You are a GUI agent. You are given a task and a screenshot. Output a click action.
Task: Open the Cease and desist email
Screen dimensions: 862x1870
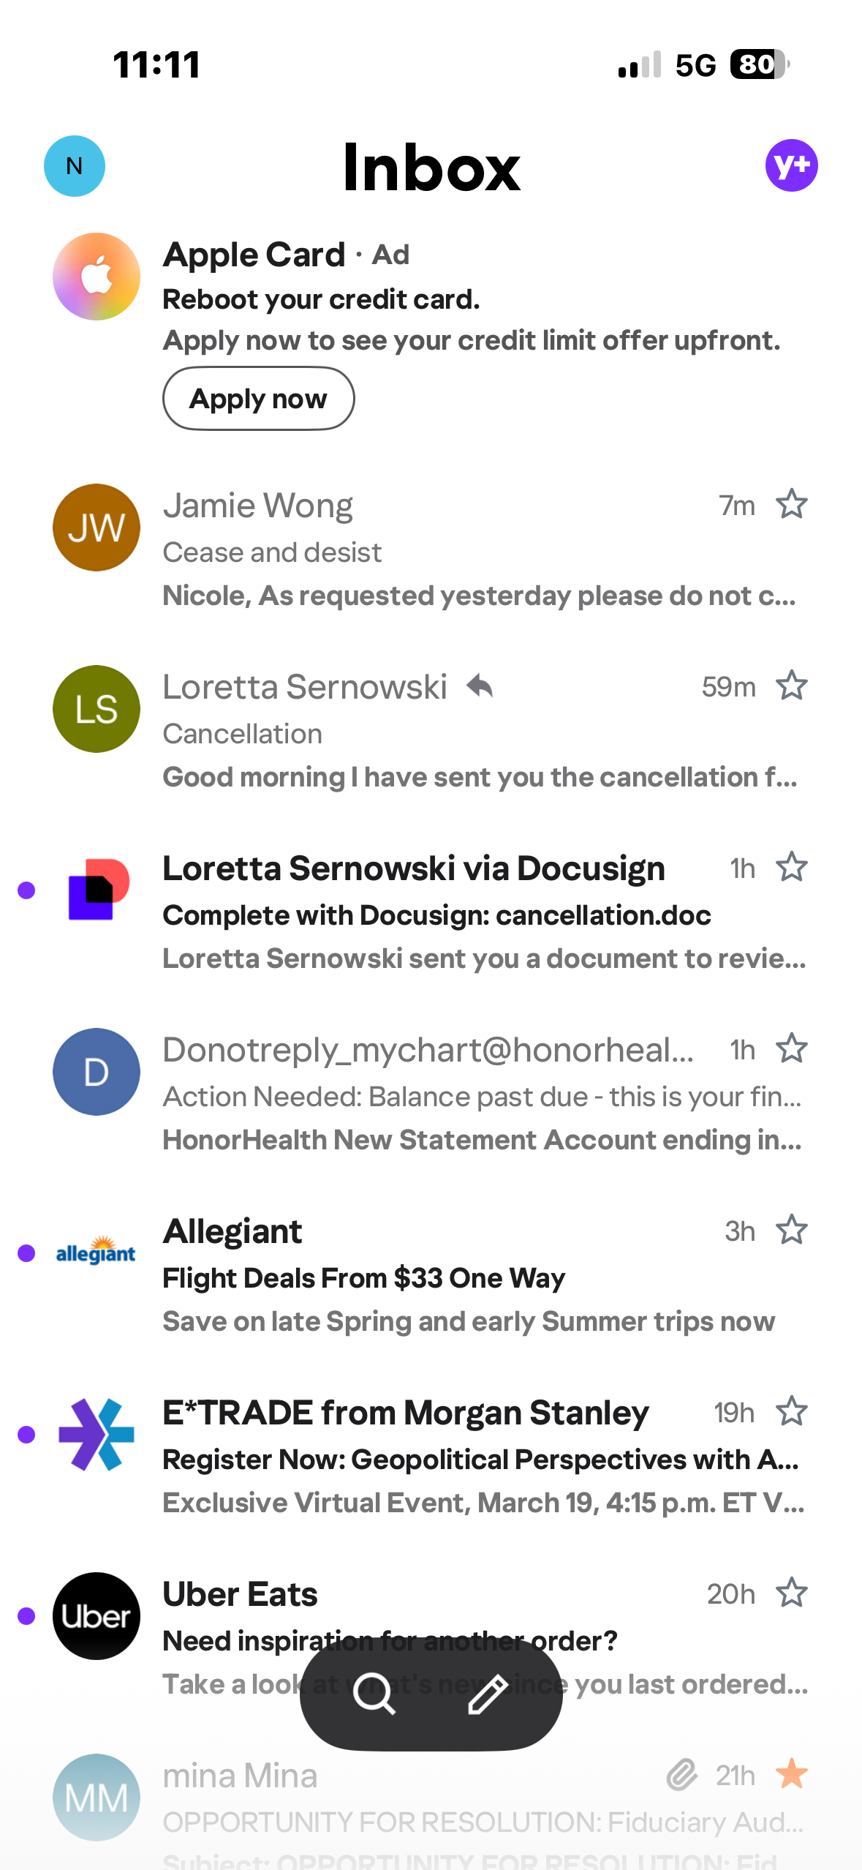click(439, 553)
